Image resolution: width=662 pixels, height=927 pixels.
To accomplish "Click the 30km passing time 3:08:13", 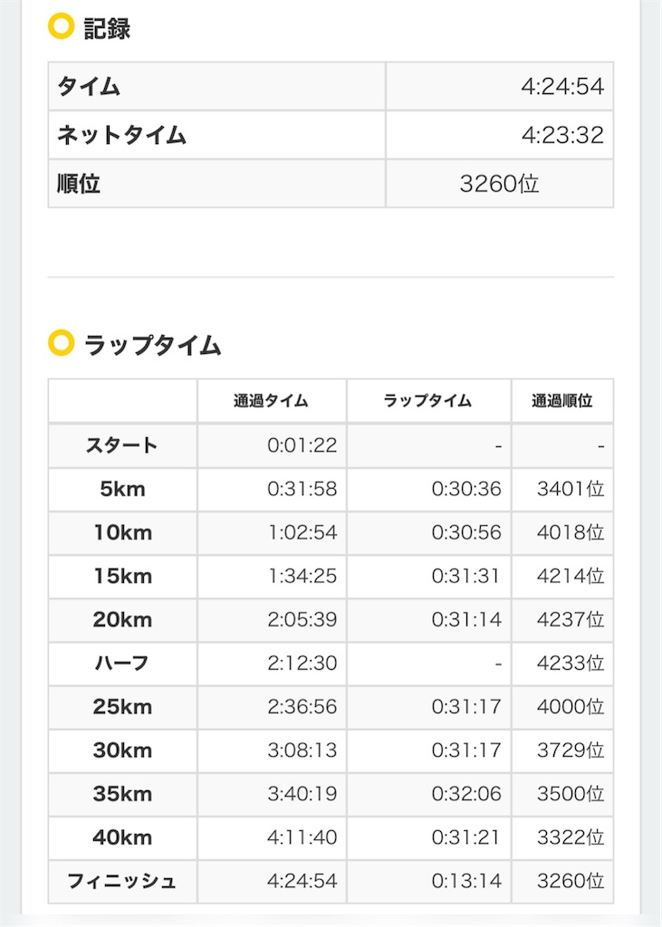I will click(302, 750).
